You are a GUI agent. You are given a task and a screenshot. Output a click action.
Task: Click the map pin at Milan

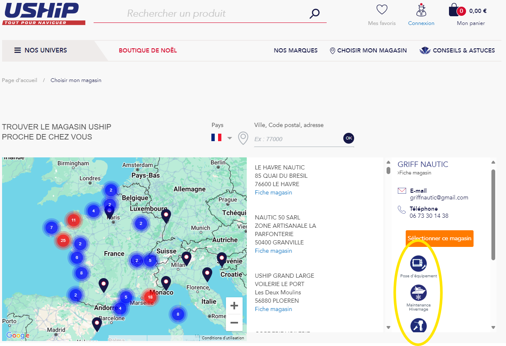click(x=186, y=259)
